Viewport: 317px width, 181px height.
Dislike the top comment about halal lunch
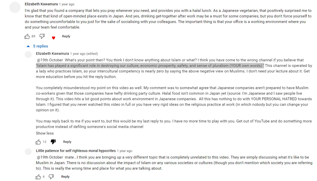[x=42, y=37]
